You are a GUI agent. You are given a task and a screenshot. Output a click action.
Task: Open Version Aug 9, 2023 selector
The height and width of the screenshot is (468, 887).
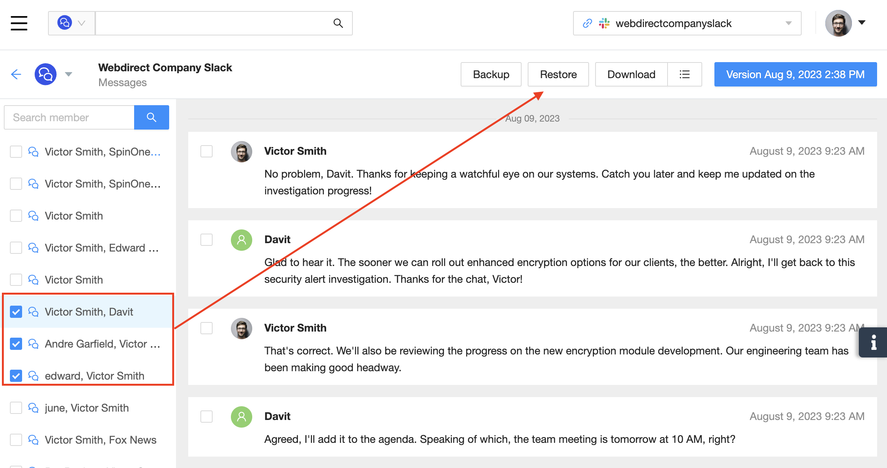[795, 74]
